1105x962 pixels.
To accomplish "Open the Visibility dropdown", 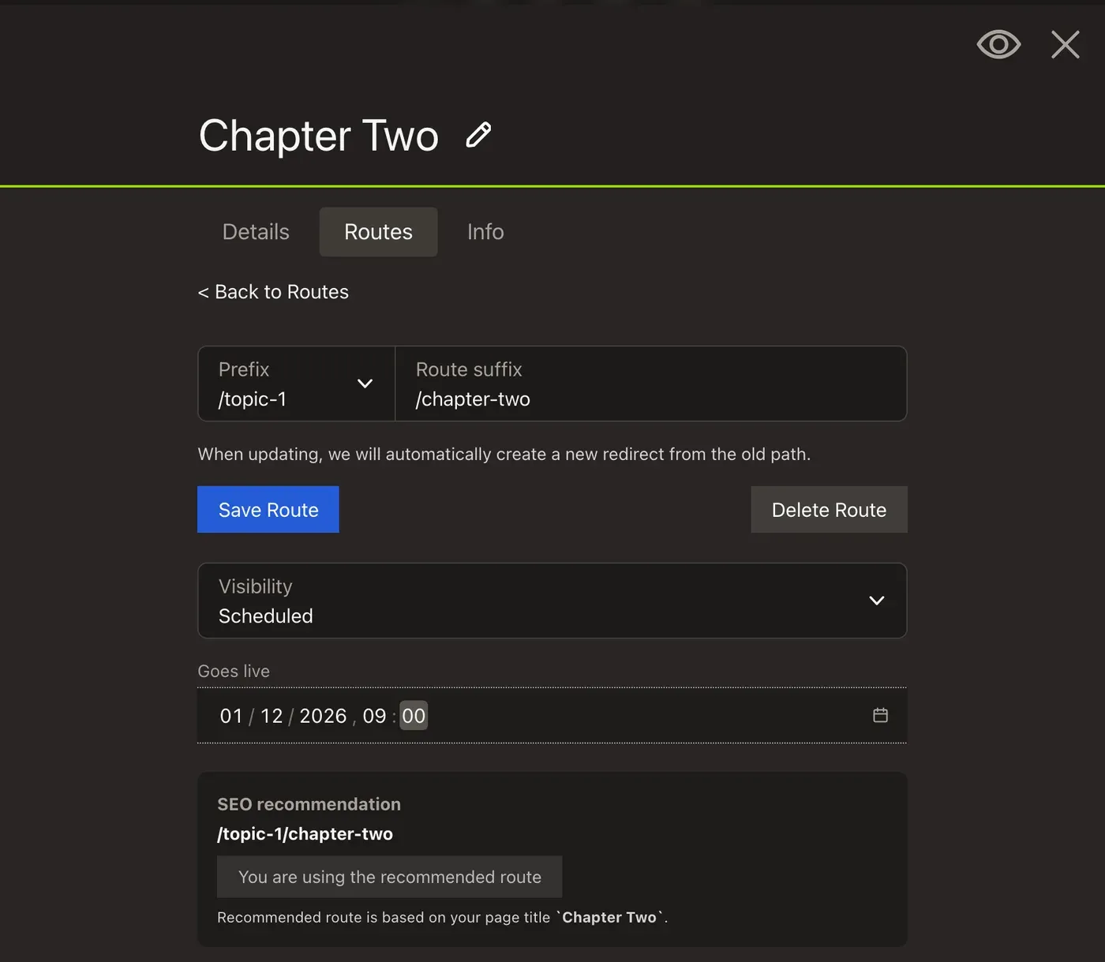I will point(552,601).
